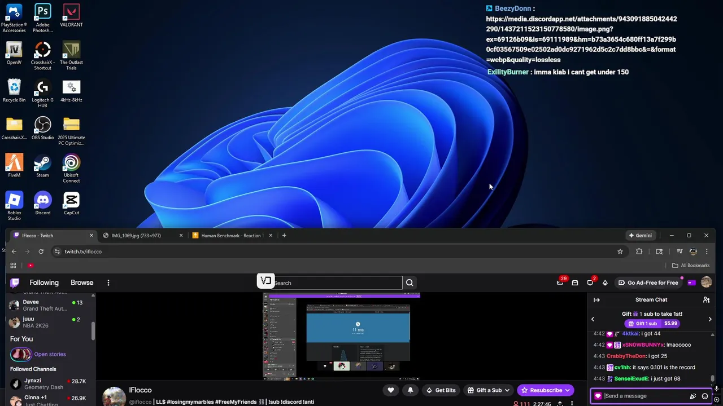
Task: Open the emote picker in chat
Action: [704, 396]
